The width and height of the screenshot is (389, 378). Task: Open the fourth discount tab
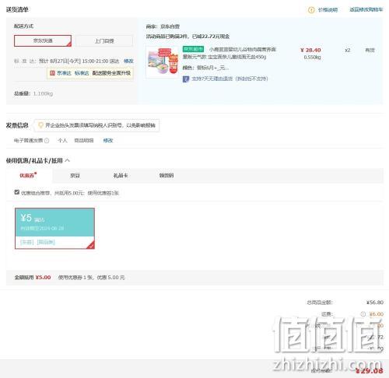click(166, 176)
